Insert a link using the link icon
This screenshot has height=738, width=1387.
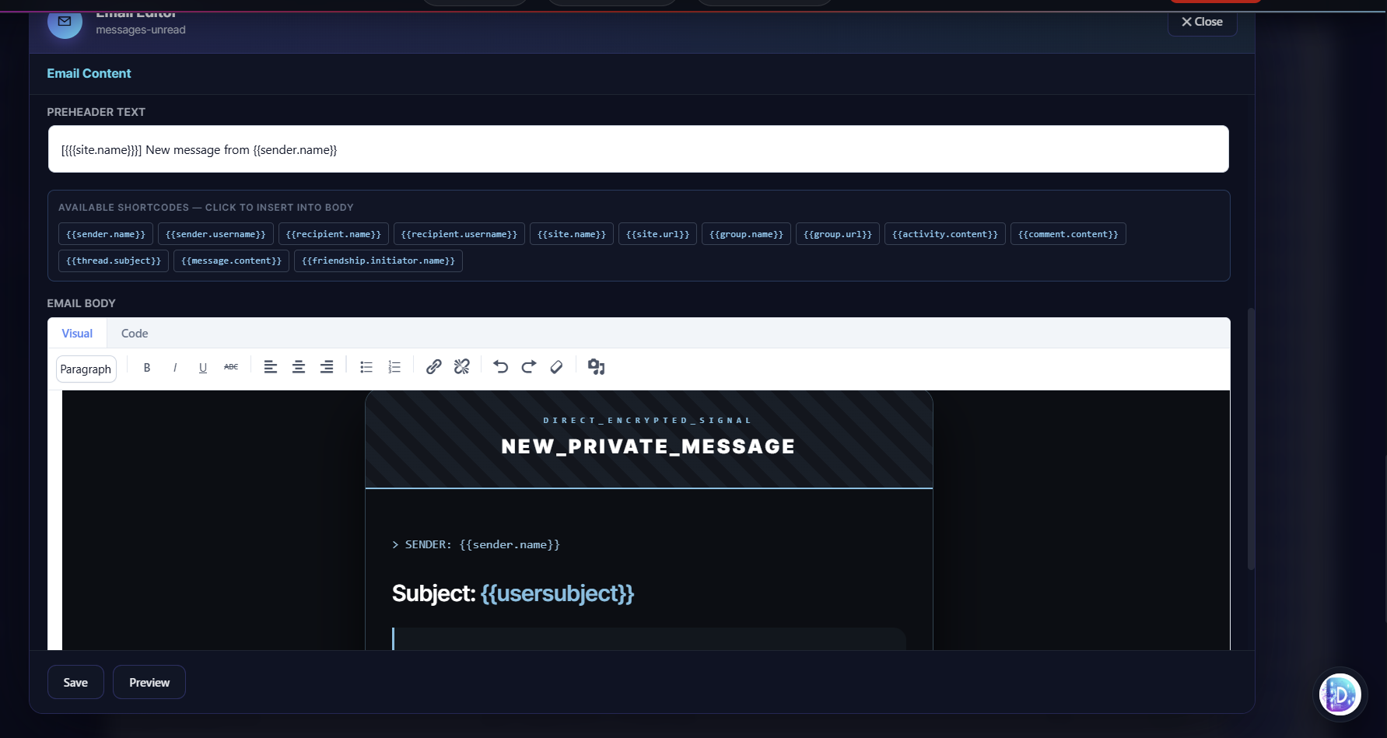click(x=433, y=366)
